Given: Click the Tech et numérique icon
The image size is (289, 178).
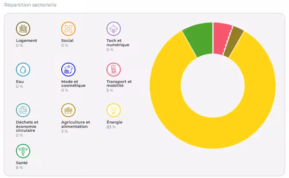Looking at the screenshot, I should tap(113, 29).
